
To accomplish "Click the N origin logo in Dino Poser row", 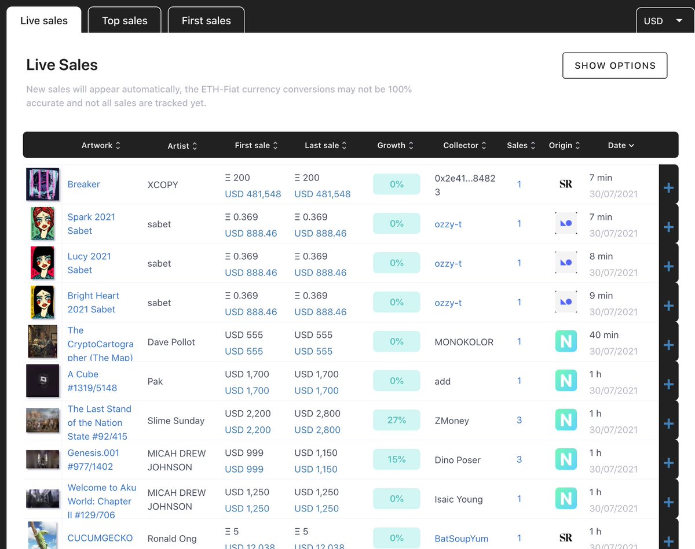I will click(566, 459).
